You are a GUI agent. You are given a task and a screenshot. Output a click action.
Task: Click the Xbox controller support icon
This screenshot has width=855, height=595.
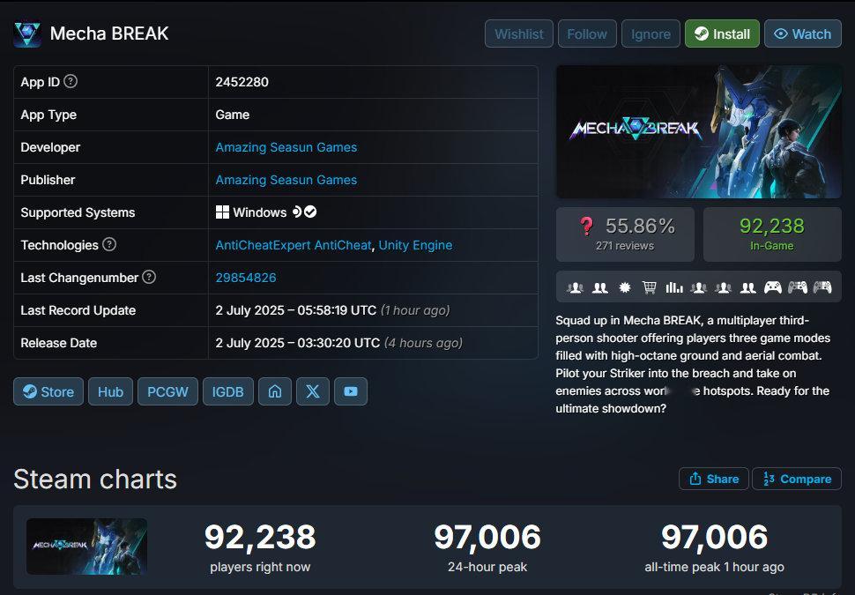click(772, 287)
